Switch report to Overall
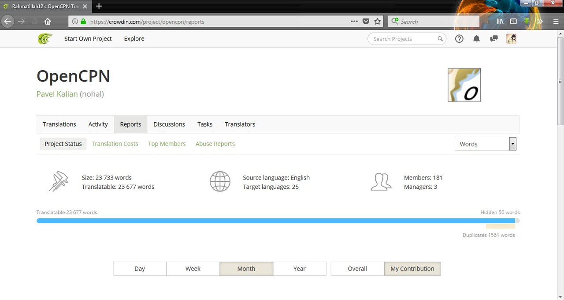The height and width of the screenshot is (300, 564). click(357, 269)
